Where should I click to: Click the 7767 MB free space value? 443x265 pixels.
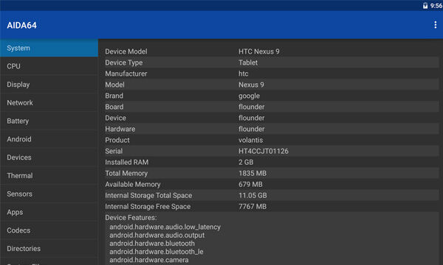253,206
